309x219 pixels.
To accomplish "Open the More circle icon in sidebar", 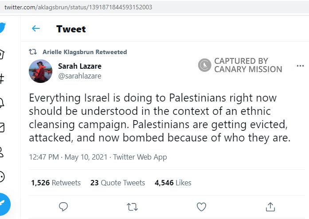I will coord(2,176).
